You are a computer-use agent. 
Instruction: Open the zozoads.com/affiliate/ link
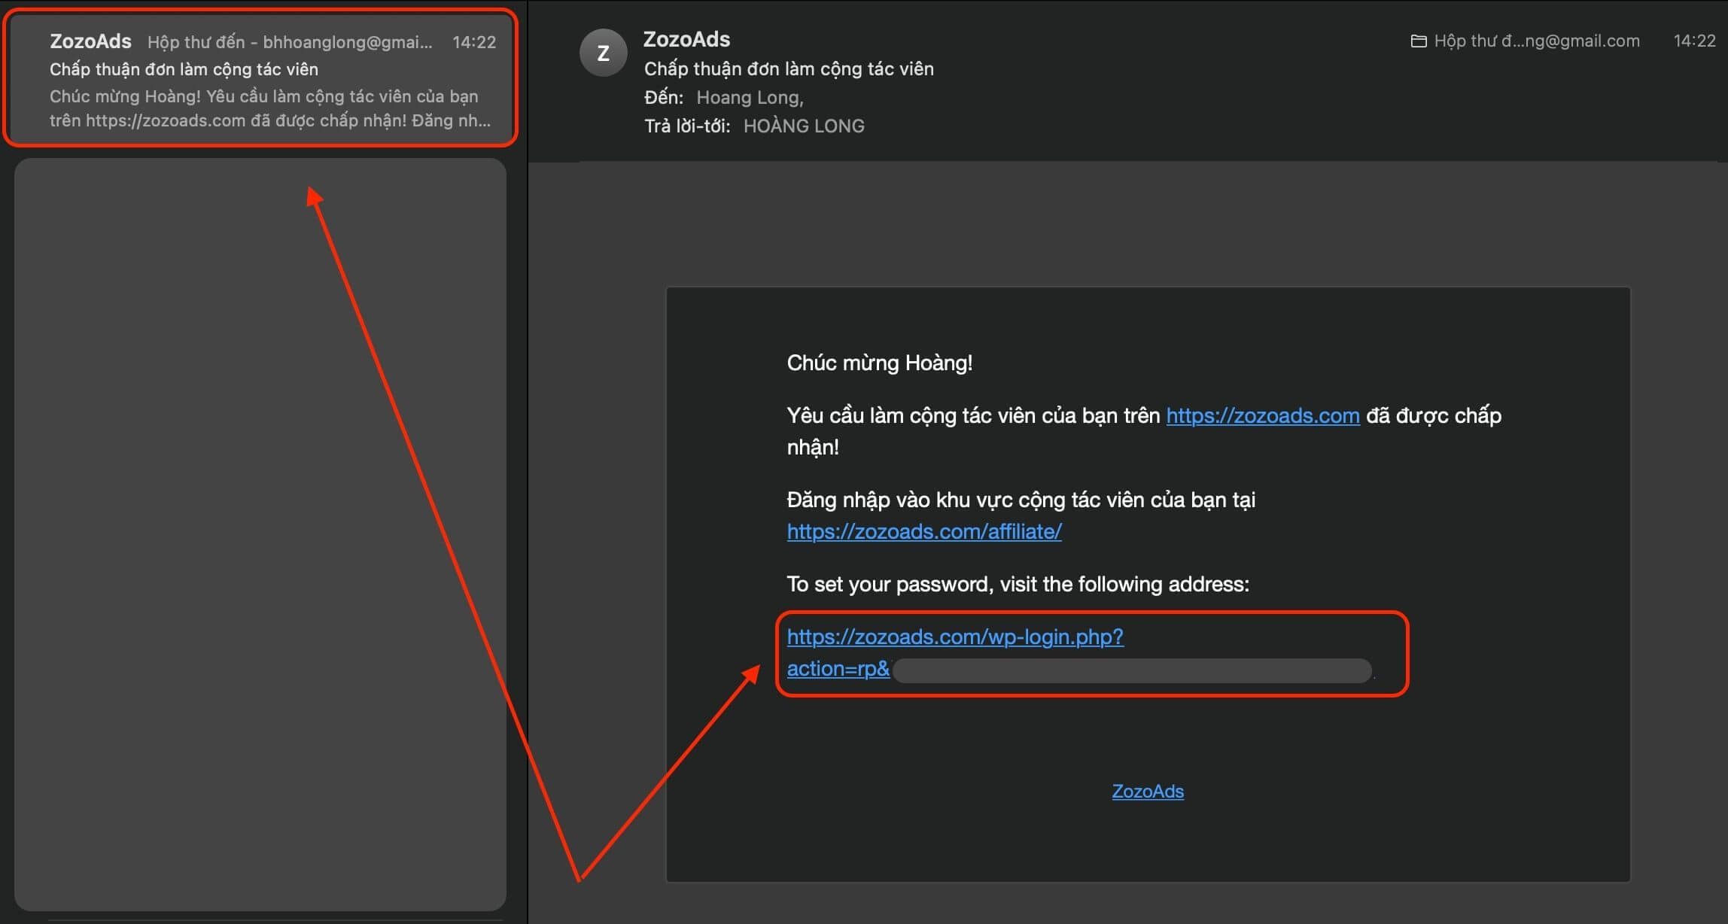(x=924, y=531)
